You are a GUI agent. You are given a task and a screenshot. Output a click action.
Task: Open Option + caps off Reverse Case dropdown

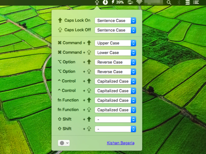click(x=115, y=72)
